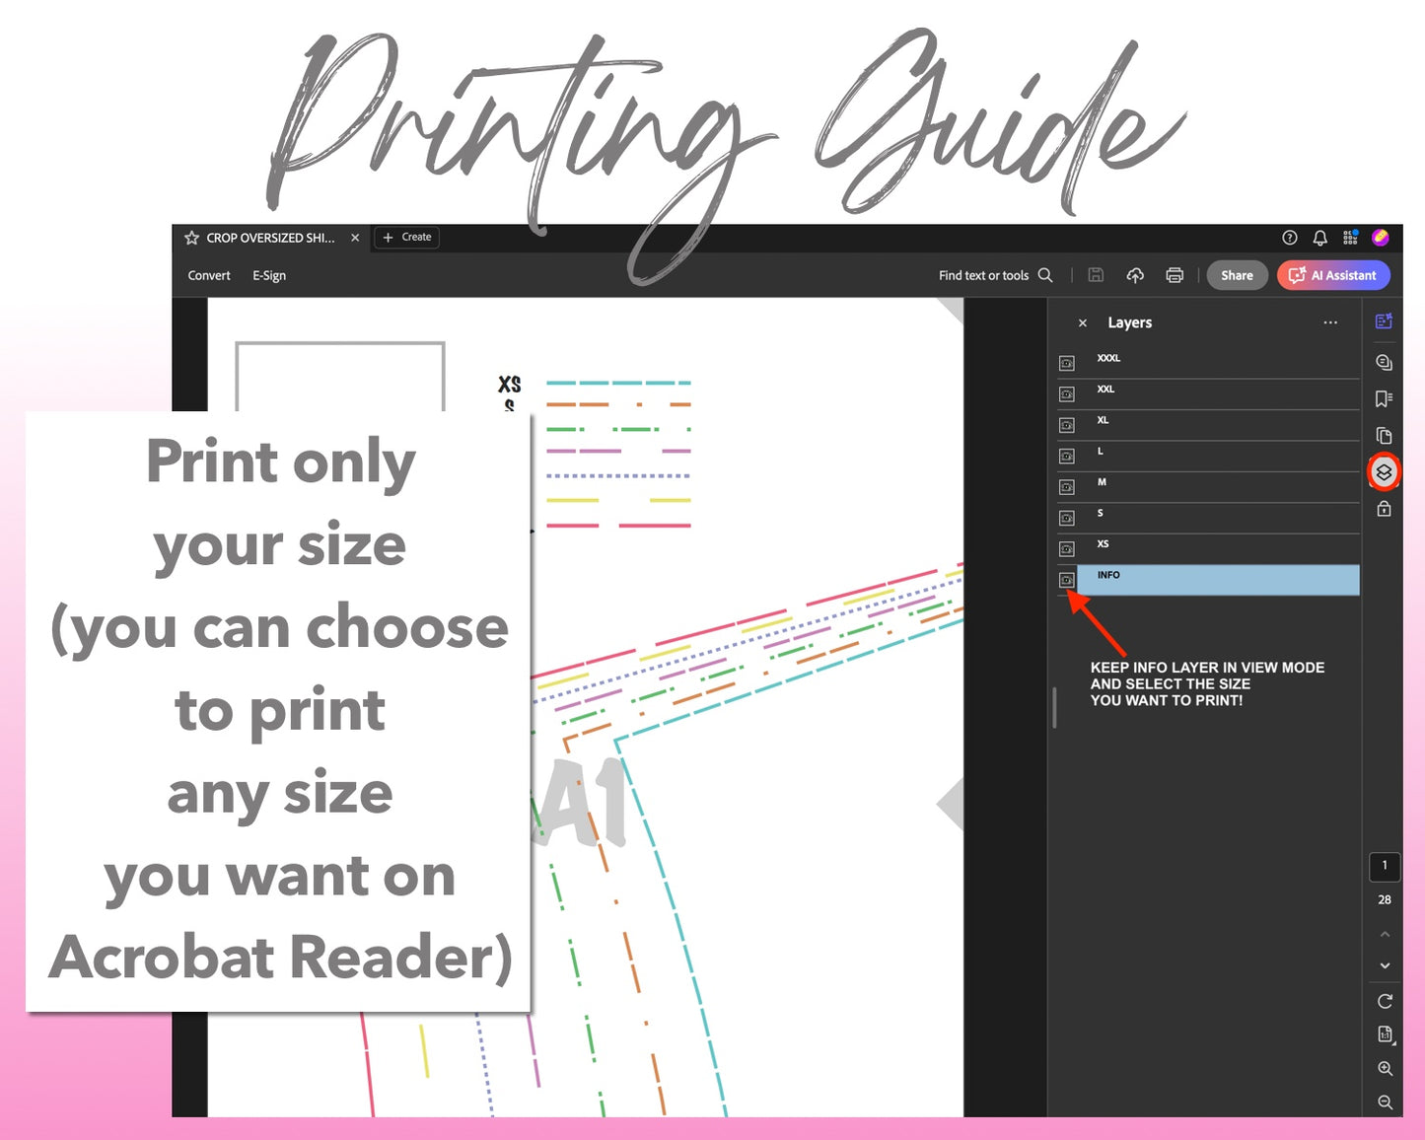Open the Convert menu
This screenshot has height=1140, width=1425.
[x=209, y=275]
